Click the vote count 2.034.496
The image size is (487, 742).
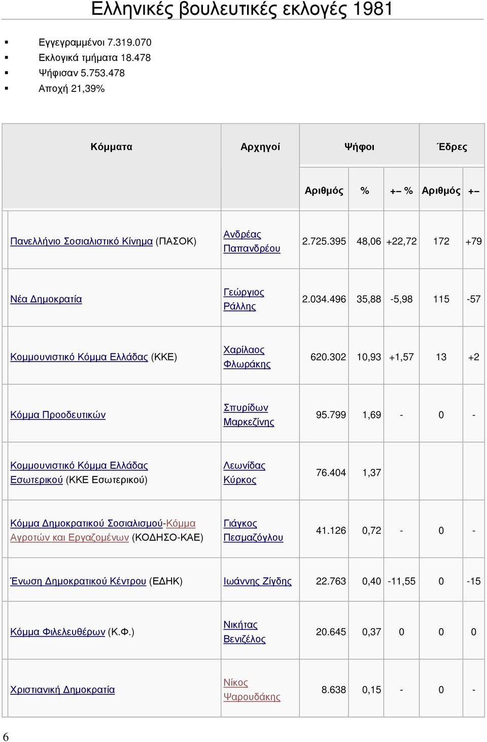(324, 299)
